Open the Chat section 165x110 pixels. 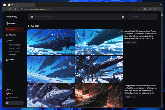pyautogui.click(x=10, y=41)
